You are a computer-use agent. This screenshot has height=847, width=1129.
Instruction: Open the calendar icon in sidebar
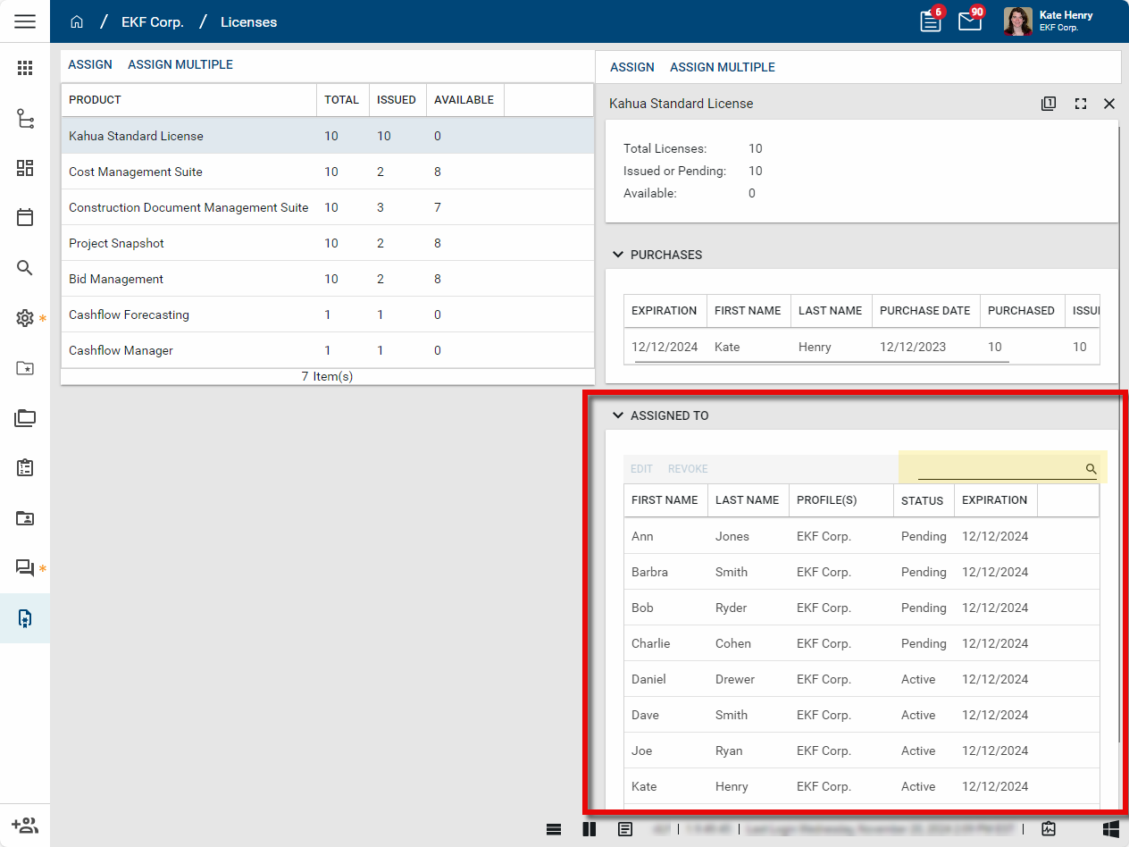click(25, 217)
